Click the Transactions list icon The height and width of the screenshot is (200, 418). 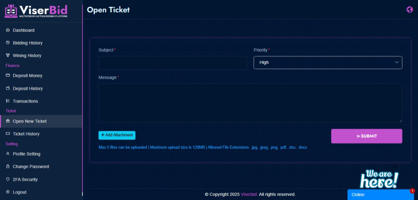(x=8, y=101)
